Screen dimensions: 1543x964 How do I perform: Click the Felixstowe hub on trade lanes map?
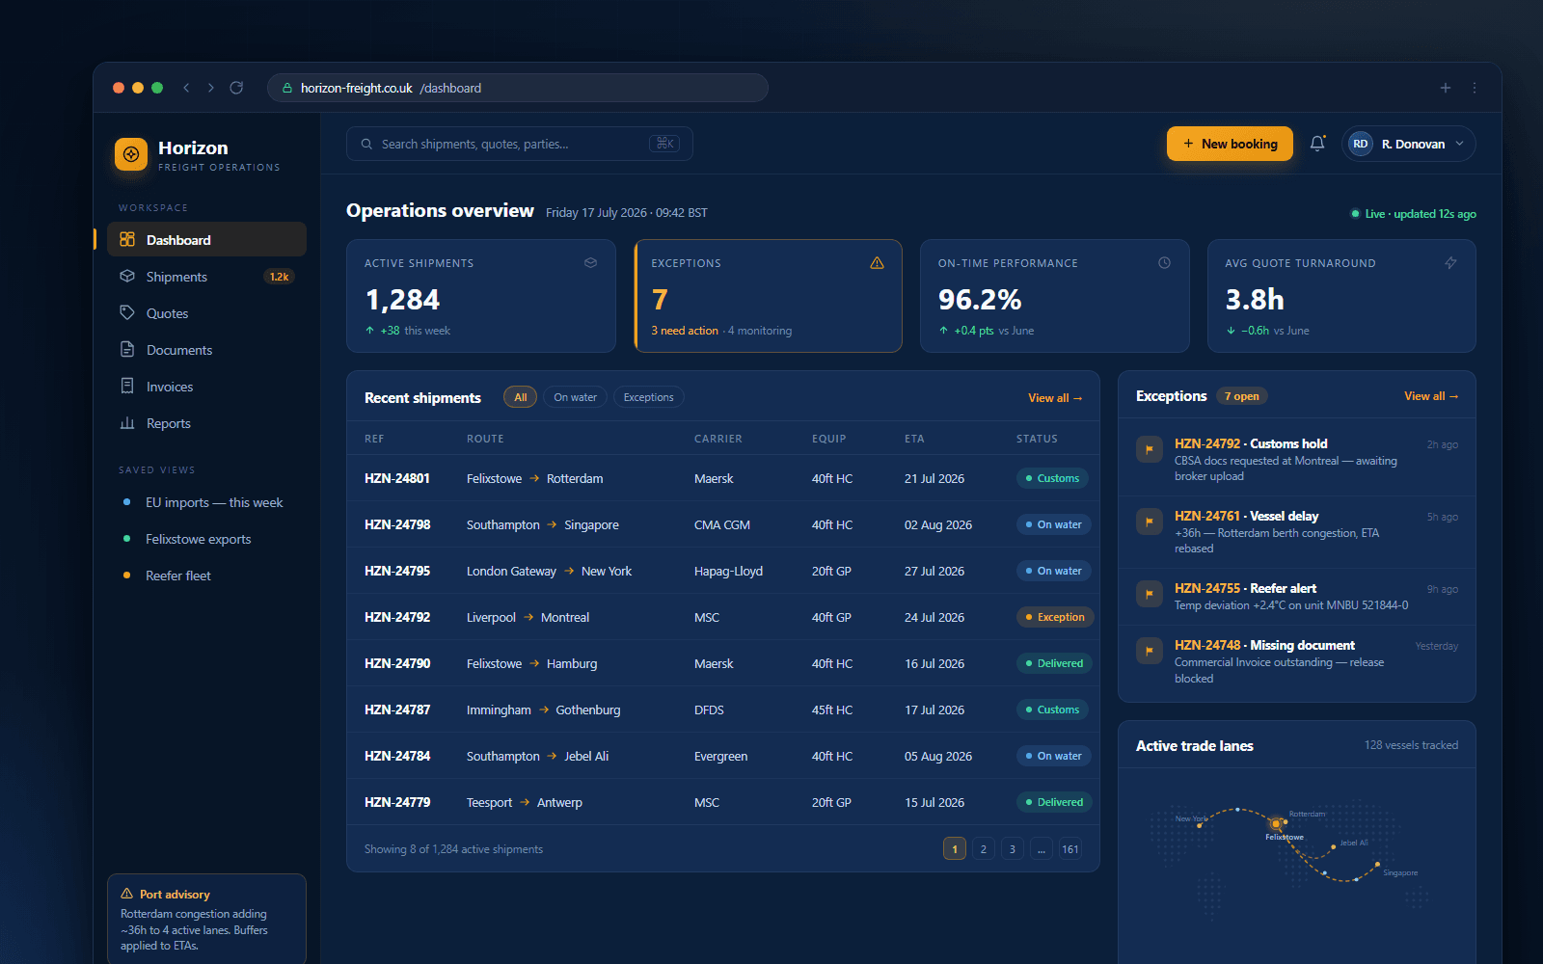click(x=1276, y=824)
